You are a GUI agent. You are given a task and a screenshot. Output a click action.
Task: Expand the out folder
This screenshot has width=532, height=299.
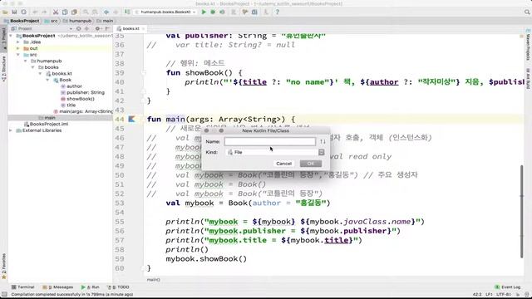[x=18, y=48]
